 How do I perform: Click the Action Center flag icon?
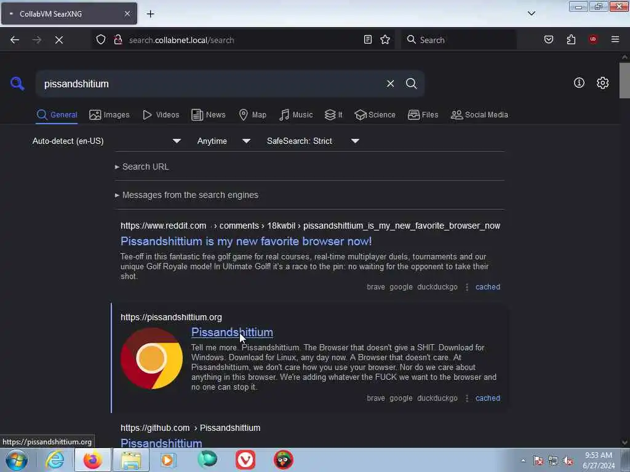click(538, 461)
